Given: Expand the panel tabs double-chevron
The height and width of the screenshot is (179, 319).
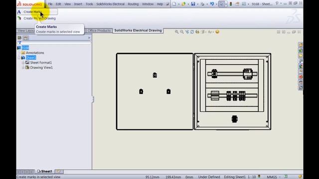Looking at the screenshot, I should tap(89, 38).
